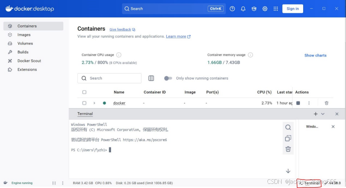
Task: Stop the docker container with stop icon
Action: pyautogui.click(x=298, y=103)
